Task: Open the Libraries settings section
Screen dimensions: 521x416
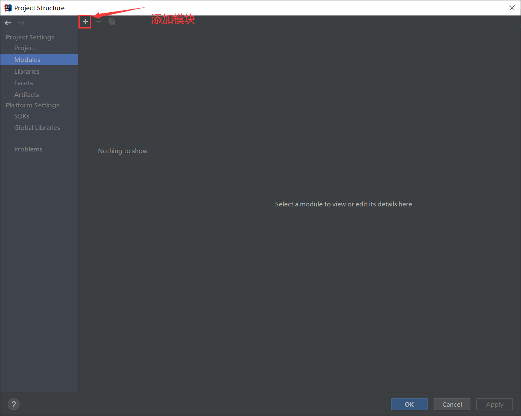Action: coord(27,72)
